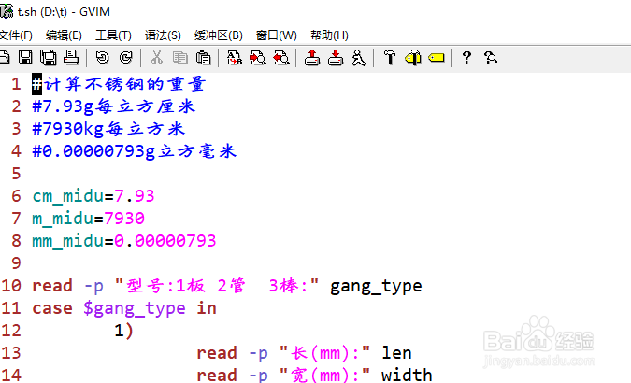This screenshot has width=631, height=383.
Task: Click comment #7.93g每立方厘米
Action: tap(114, 106)
